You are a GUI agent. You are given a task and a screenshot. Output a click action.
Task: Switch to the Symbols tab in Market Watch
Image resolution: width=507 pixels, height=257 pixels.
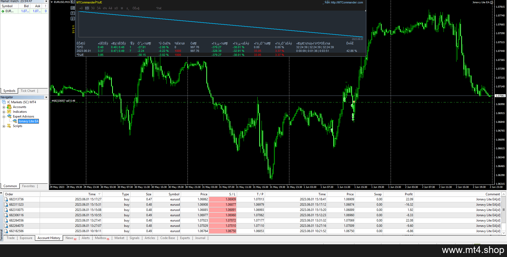[x=9, y=91]
